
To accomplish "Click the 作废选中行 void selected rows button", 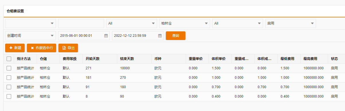I will coord(42,48).
